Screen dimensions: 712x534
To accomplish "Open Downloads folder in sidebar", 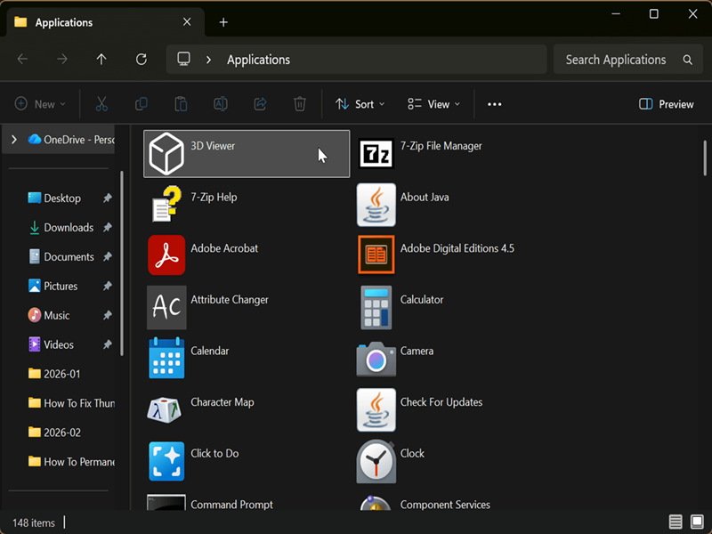I will pyautogui.click(x=69, y=228).
